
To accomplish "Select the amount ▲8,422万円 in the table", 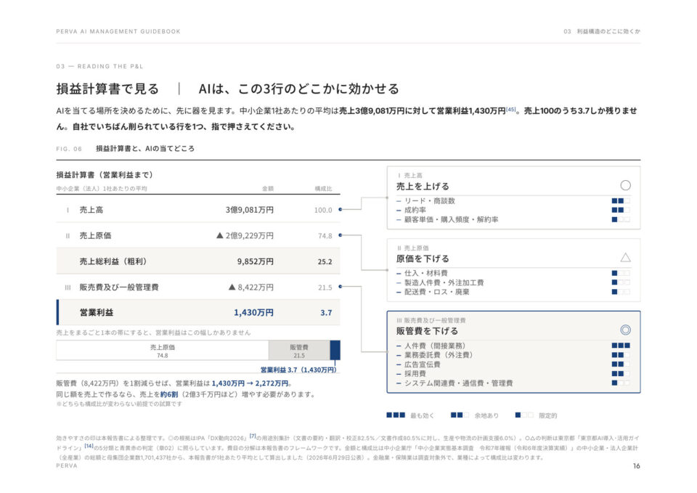I will point(250,288).
